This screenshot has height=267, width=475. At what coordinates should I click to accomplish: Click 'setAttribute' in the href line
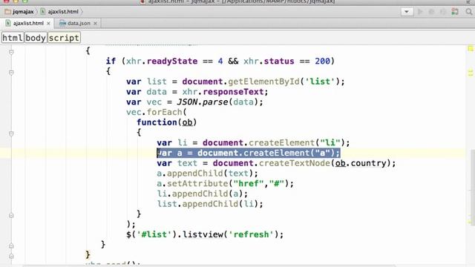[197, 183]
